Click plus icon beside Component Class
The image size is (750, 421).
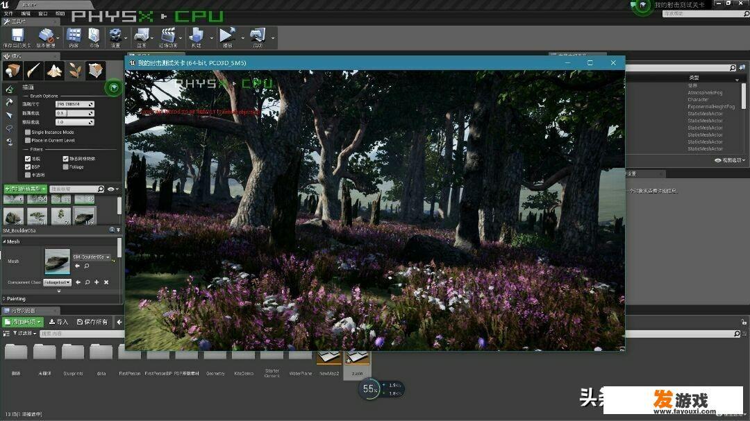pos(97,282)
